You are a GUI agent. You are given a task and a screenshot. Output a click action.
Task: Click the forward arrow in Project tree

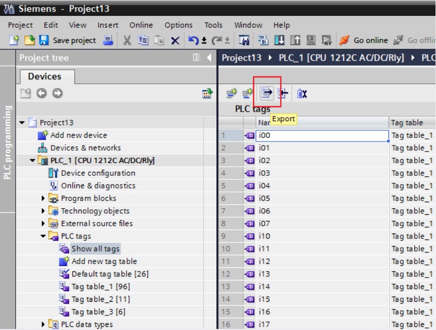click(x=58, y=93)
